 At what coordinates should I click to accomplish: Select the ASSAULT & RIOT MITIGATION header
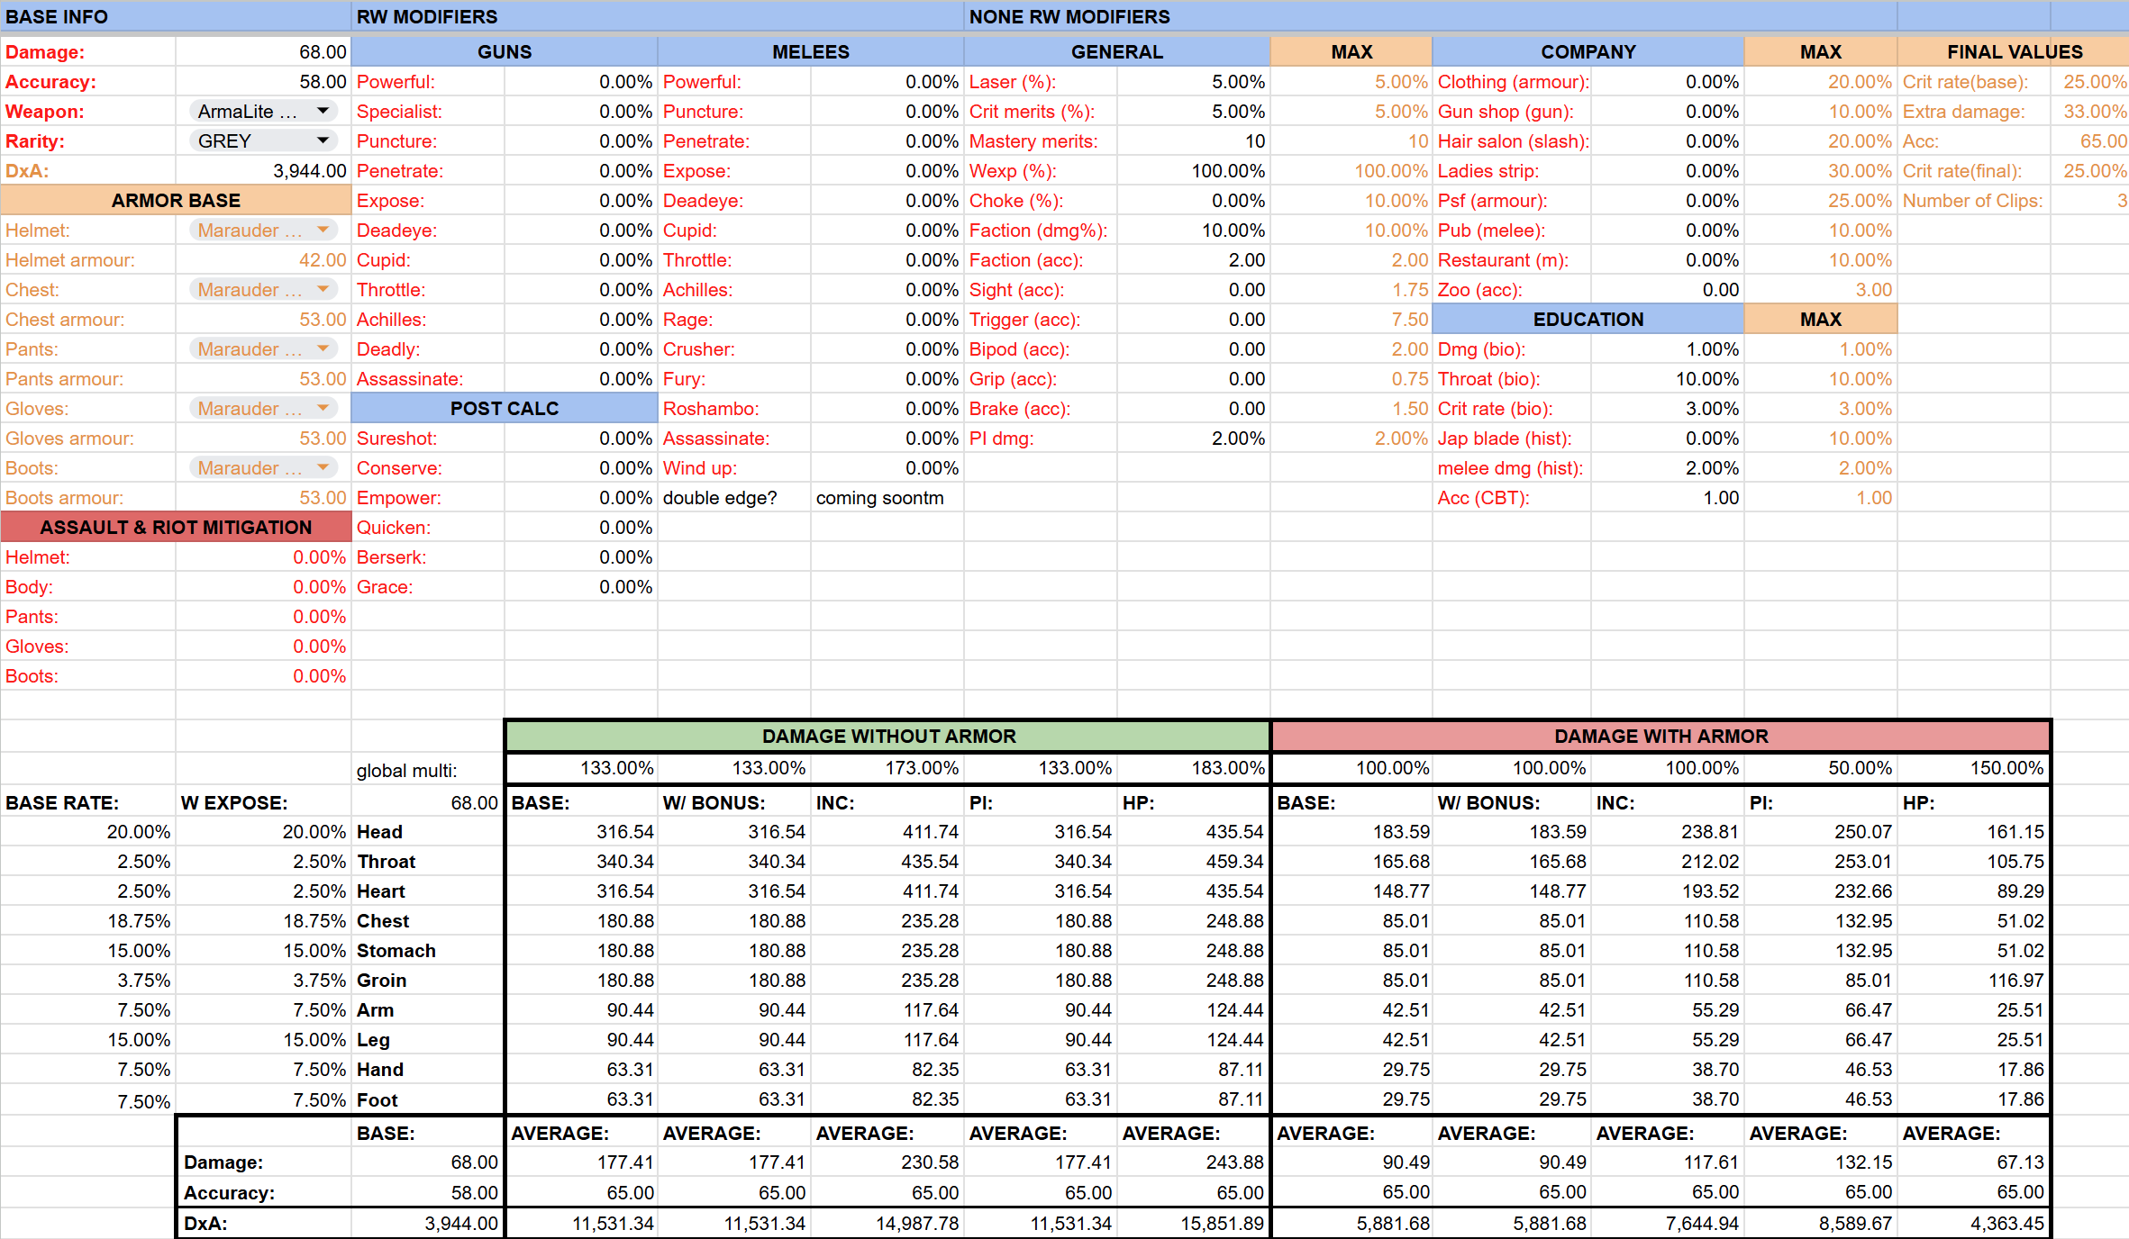(x=176, y=527)
